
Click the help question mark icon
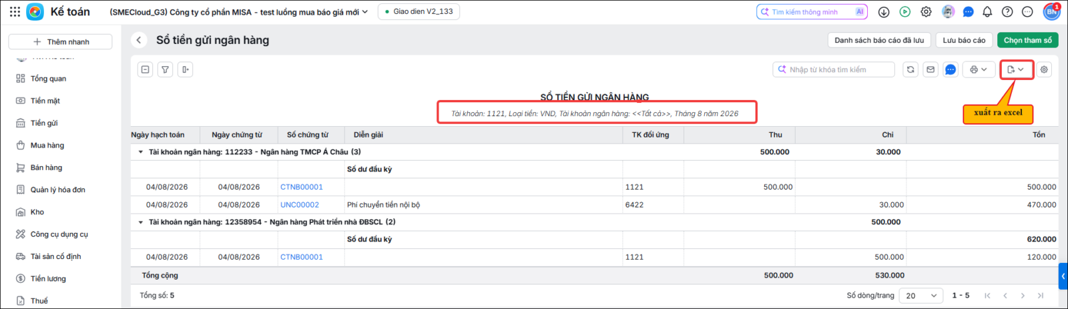tap(1007, 12)
